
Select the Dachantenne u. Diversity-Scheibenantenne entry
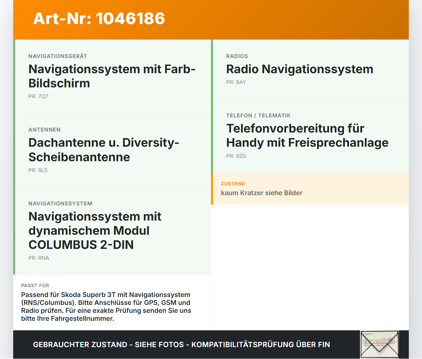coord(104,150)
